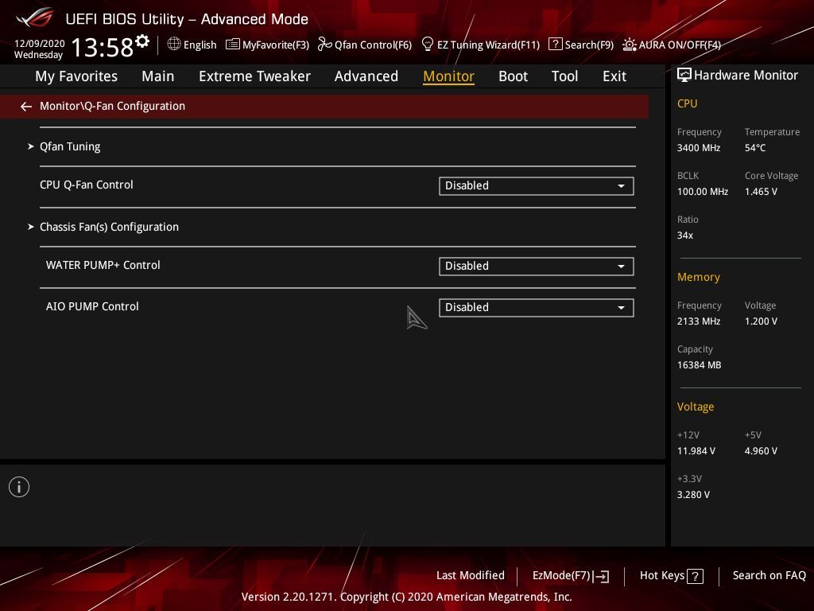Click BCLK value 100.00 MHz
The image size is (814, 611).
703,192
